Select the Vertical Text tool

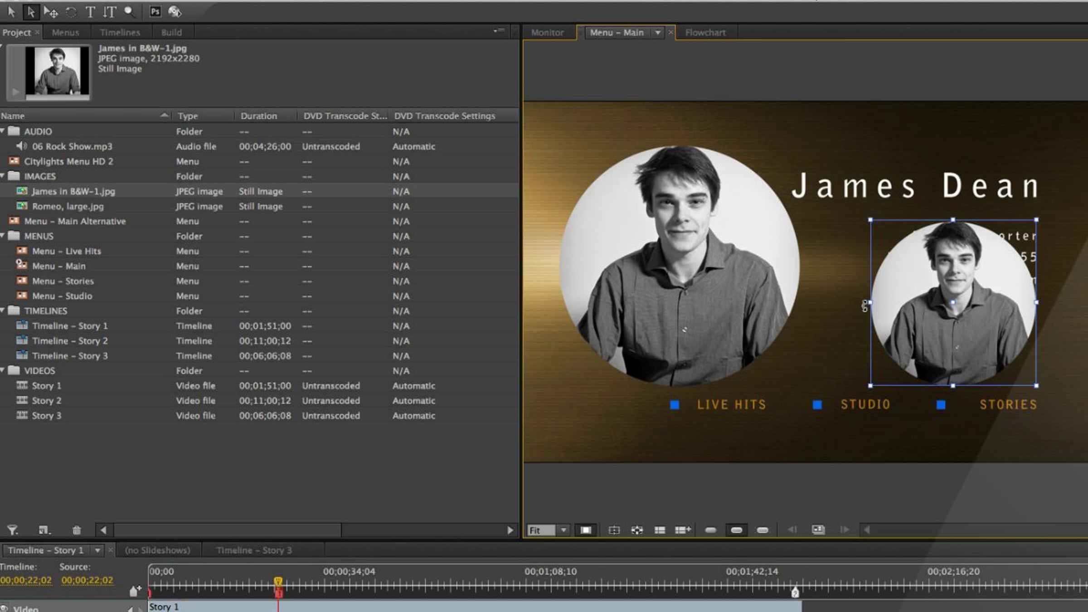click(x=109, y=12)
